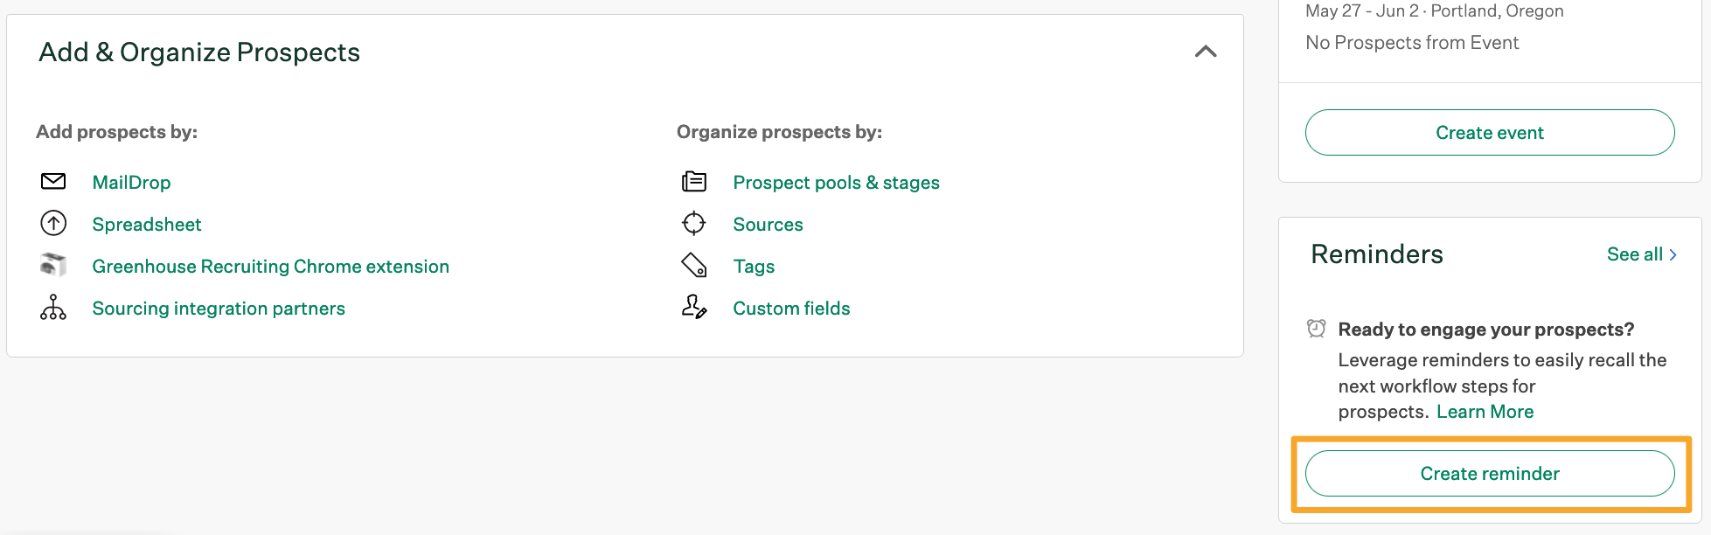This screenshot has height=535, width=1711.
Task: Click the Custom fields text link
Action: [x=790, y=308]
